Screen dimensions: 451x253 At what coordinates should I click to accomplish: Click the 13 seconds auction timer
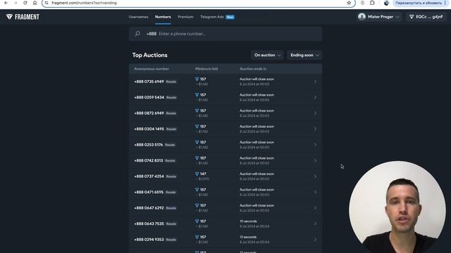point(248,237)
